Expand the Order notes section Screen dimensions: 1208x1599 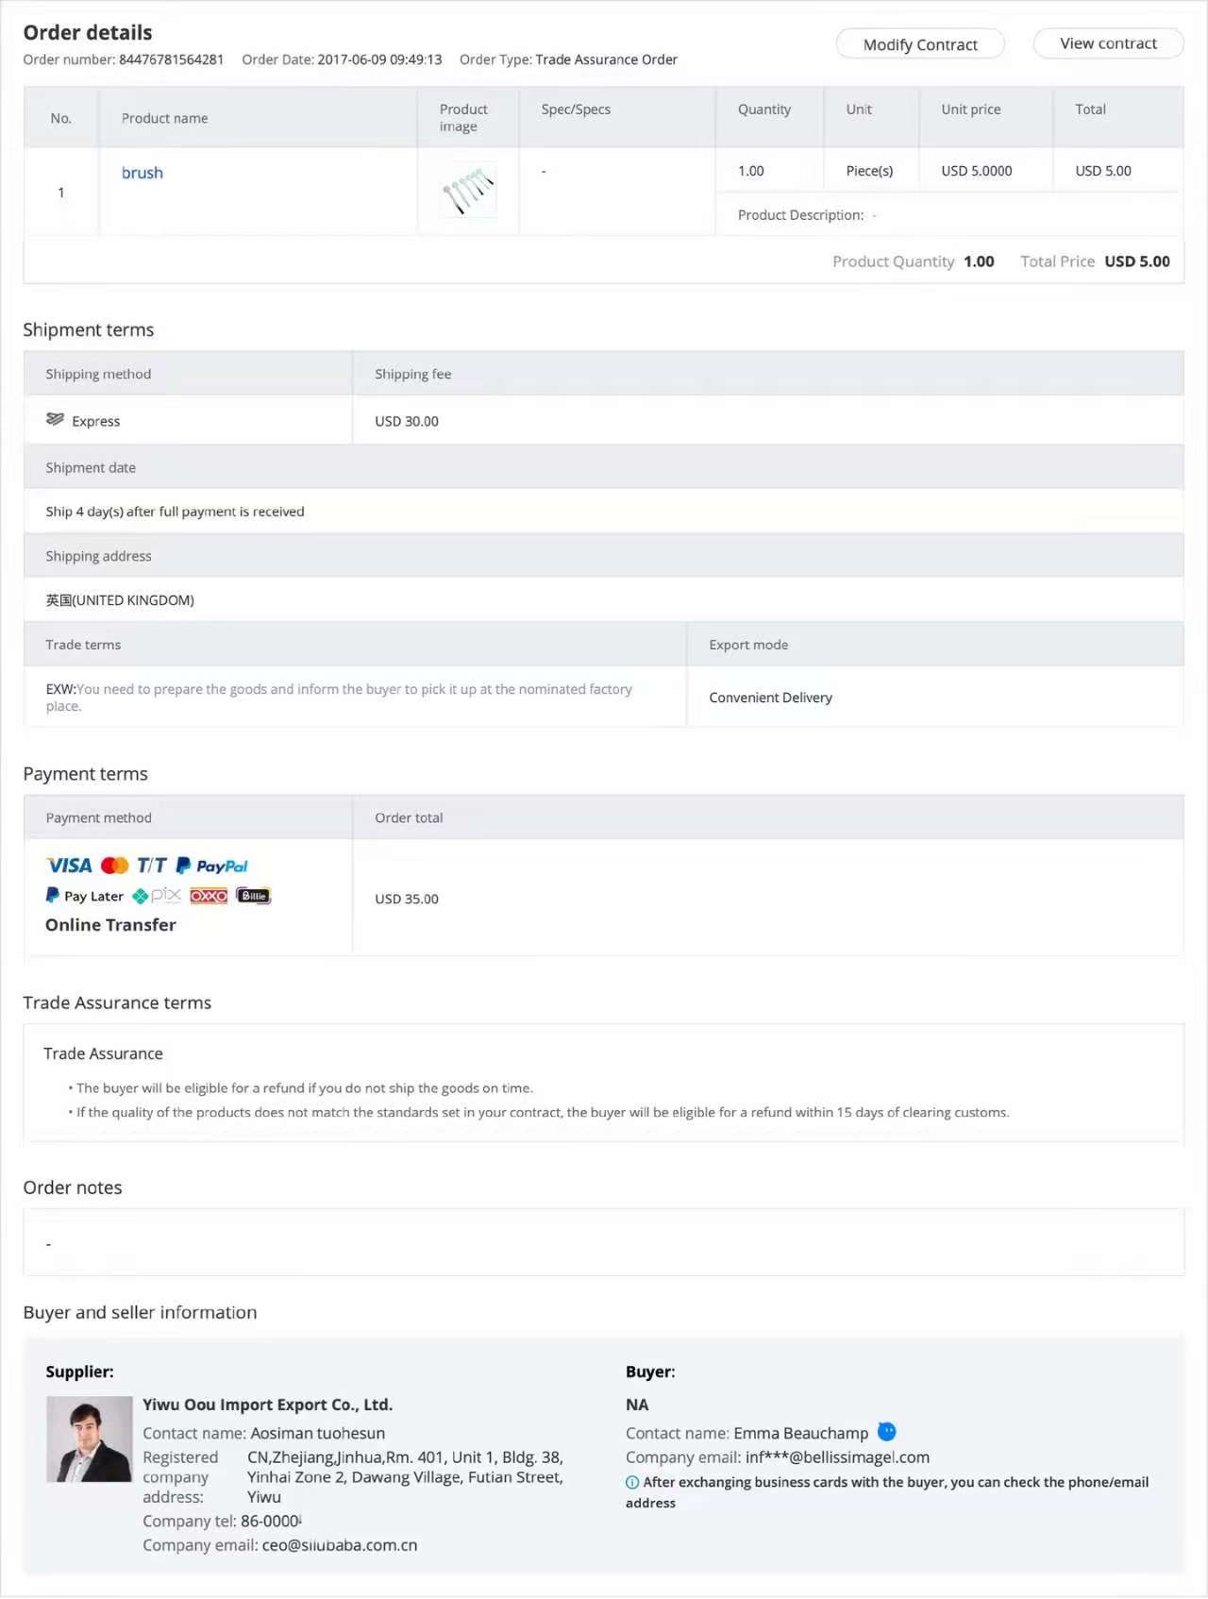[x=73, y=1187]
